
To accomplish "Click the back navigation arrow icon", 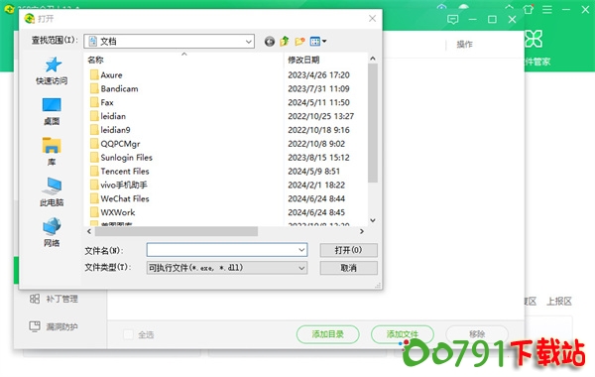I will [x=270, y=41].
